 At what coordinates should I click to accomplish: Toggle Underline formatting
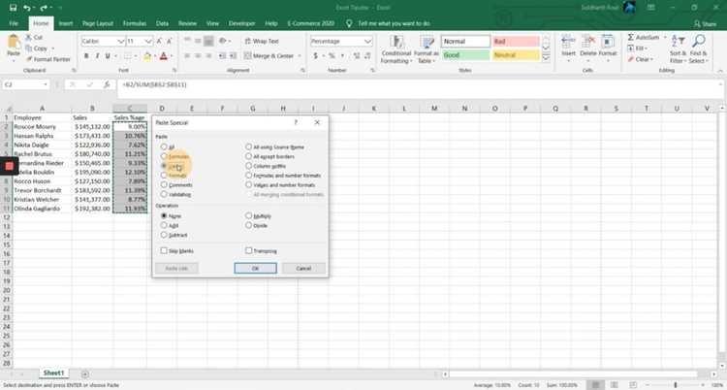pyautogui.click(x=108, y=55)
